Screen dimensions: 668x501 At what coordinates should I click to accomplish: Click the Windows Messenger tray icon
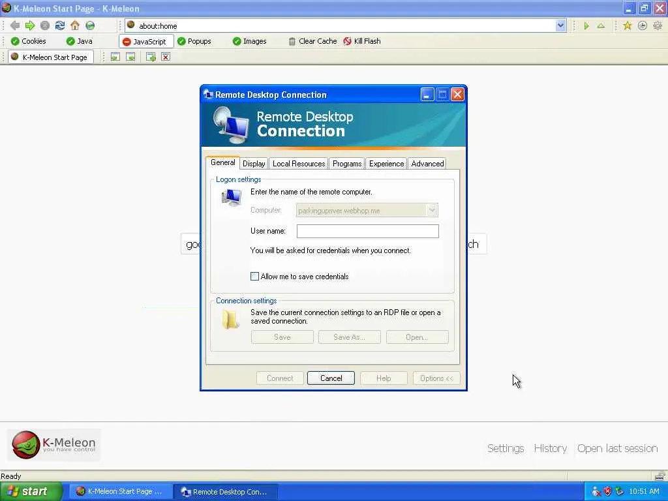[x=596, y=492]
